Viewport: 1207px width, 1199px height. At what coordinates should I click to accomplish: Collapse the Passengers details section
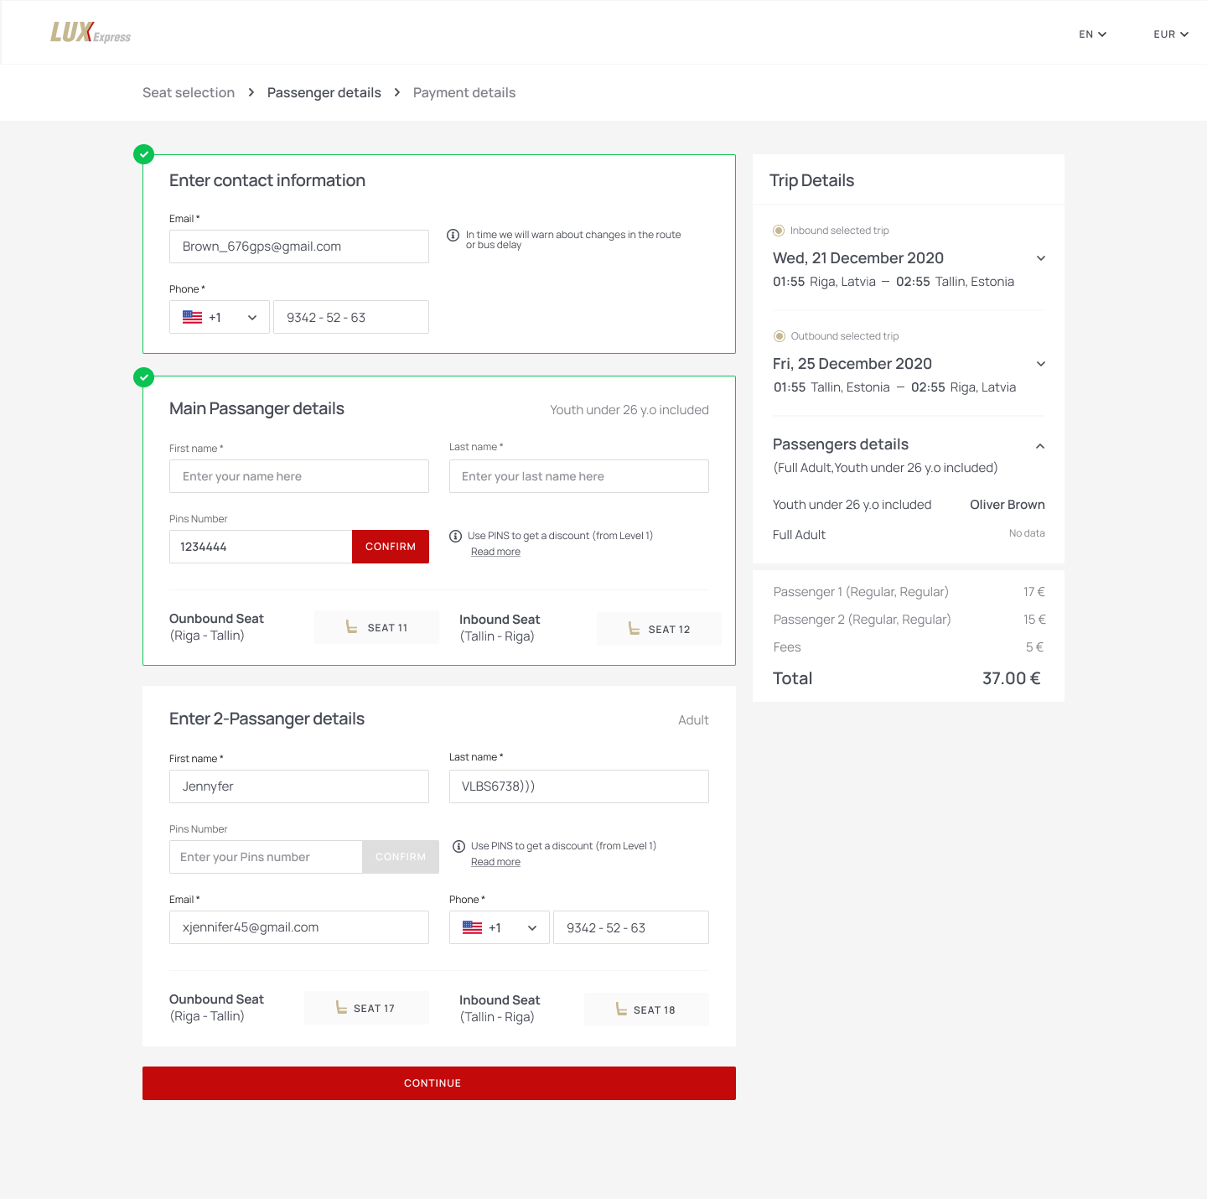[1040, 446]
